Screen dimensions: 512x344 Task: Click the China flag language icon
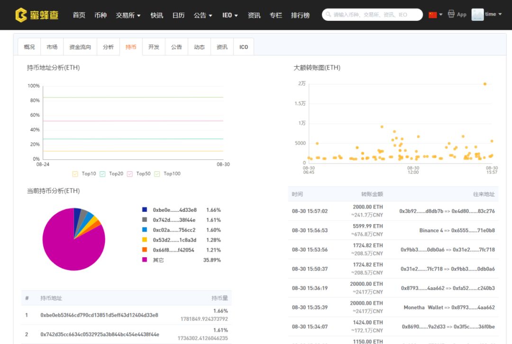(433, 15)
